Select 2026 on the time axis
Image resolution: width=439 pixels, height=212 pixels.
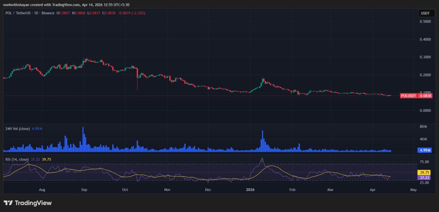click(250, 190)
